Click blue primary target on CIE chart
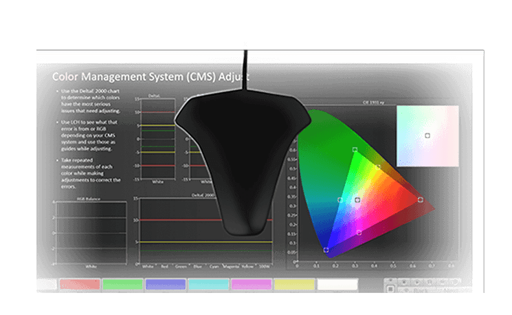This screenshot has height=315, width=512. click(x=326, y=250)
